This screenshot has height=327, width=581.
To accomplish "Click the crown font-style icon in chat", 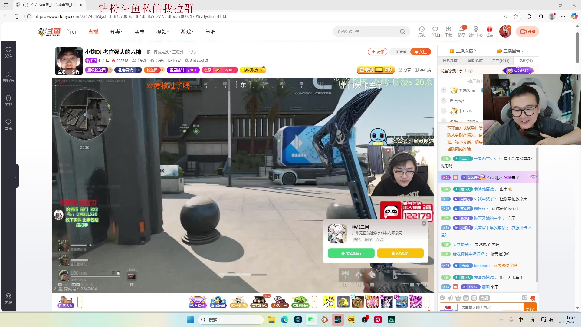I will point(458,298).
